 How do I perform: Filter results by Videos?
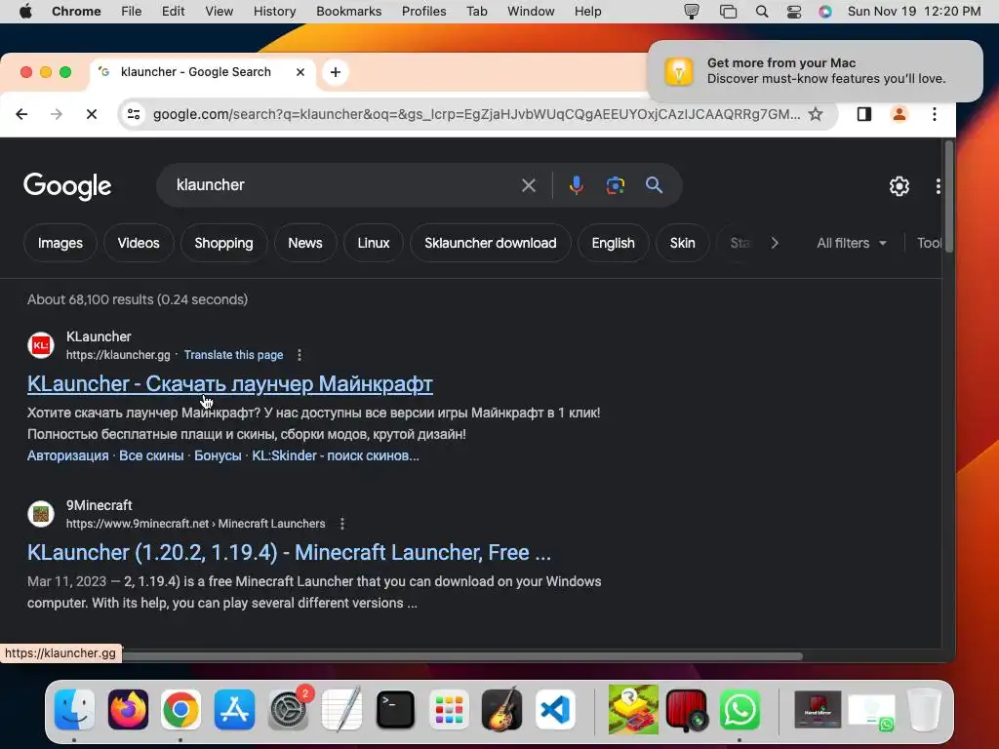click(139, 243)
